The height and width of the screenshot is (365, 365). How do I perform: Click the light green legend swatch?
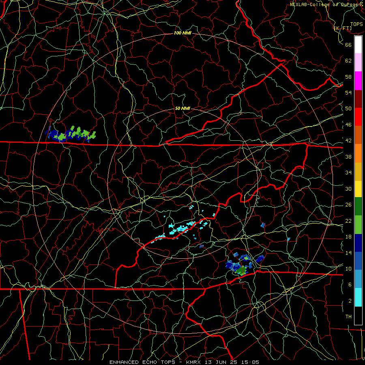click(358, 225)
